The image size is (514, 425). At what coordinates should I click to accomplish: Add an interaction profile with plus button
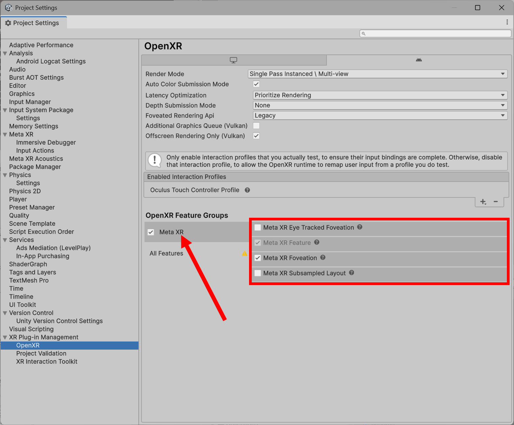click(x=483, y=202)
